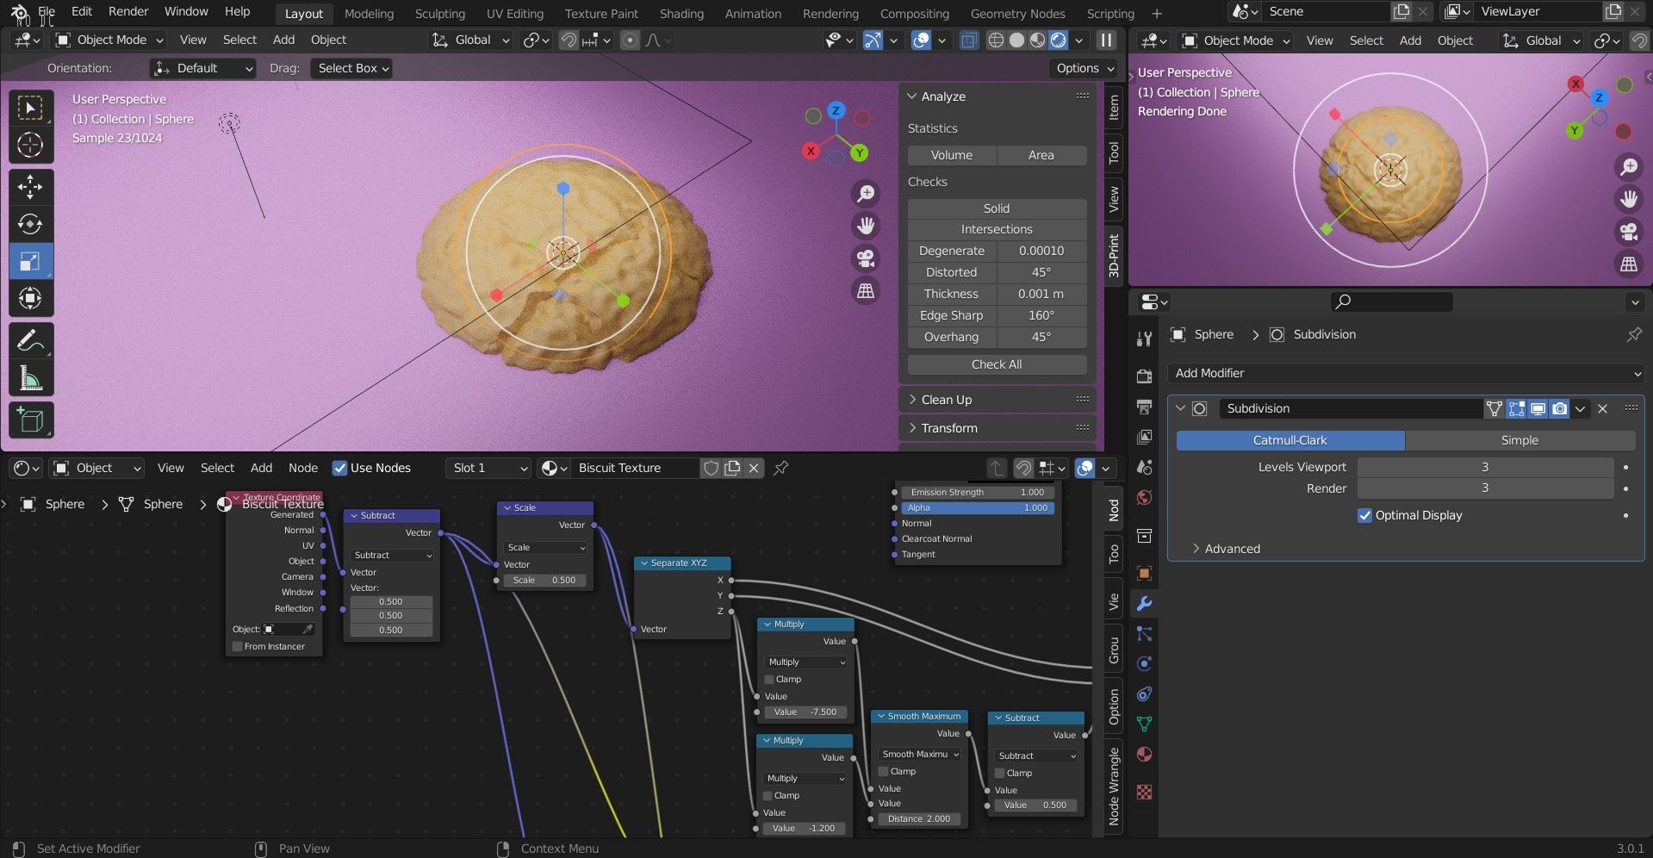Open Object Data properties tab
Viewport: 1653px width, 858px height.
(1144, 724)
